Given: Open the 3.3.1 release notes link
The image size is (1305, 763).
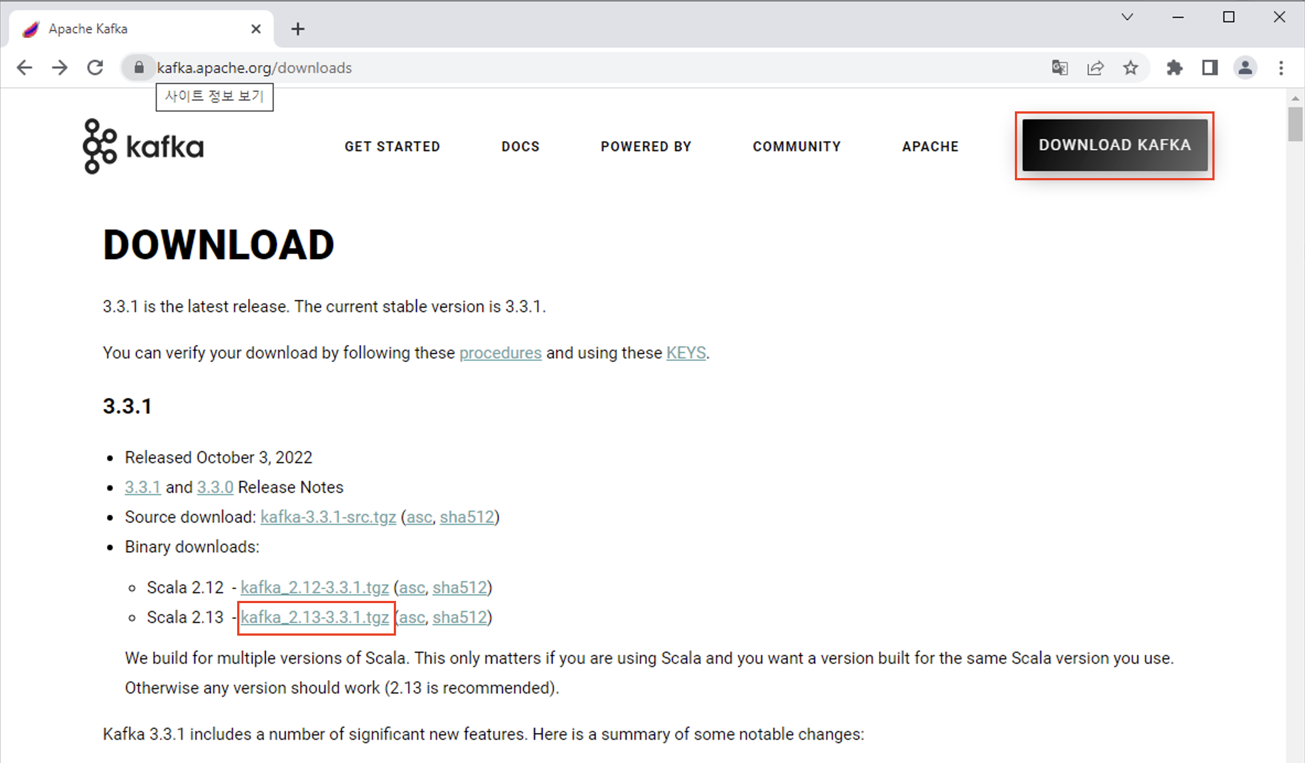Looking at the screenshot, I should tap(143, 487).
